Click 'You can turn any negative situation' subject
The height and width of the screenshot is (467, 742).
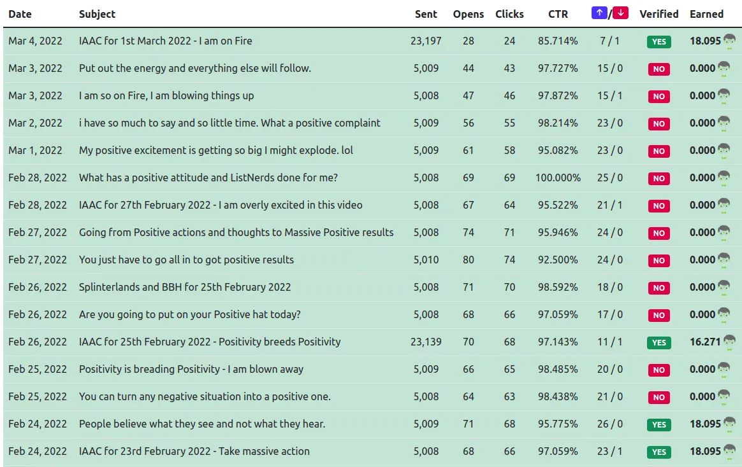(x=205, y=397)
